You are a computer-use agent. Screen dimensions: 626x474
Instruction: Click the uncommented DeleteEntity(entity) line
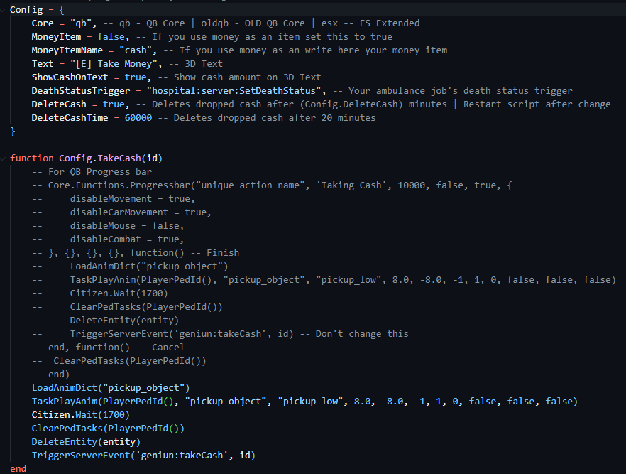point(87,441)
